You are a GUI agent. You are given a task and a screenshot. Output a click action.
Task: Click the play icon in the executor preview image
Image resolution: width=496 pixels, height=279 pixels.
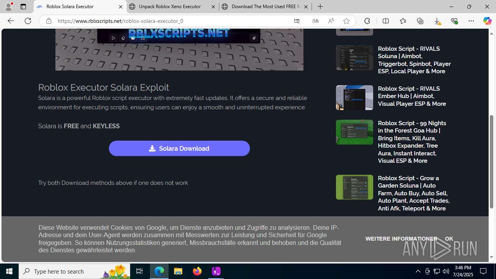[x=113, y=38]
